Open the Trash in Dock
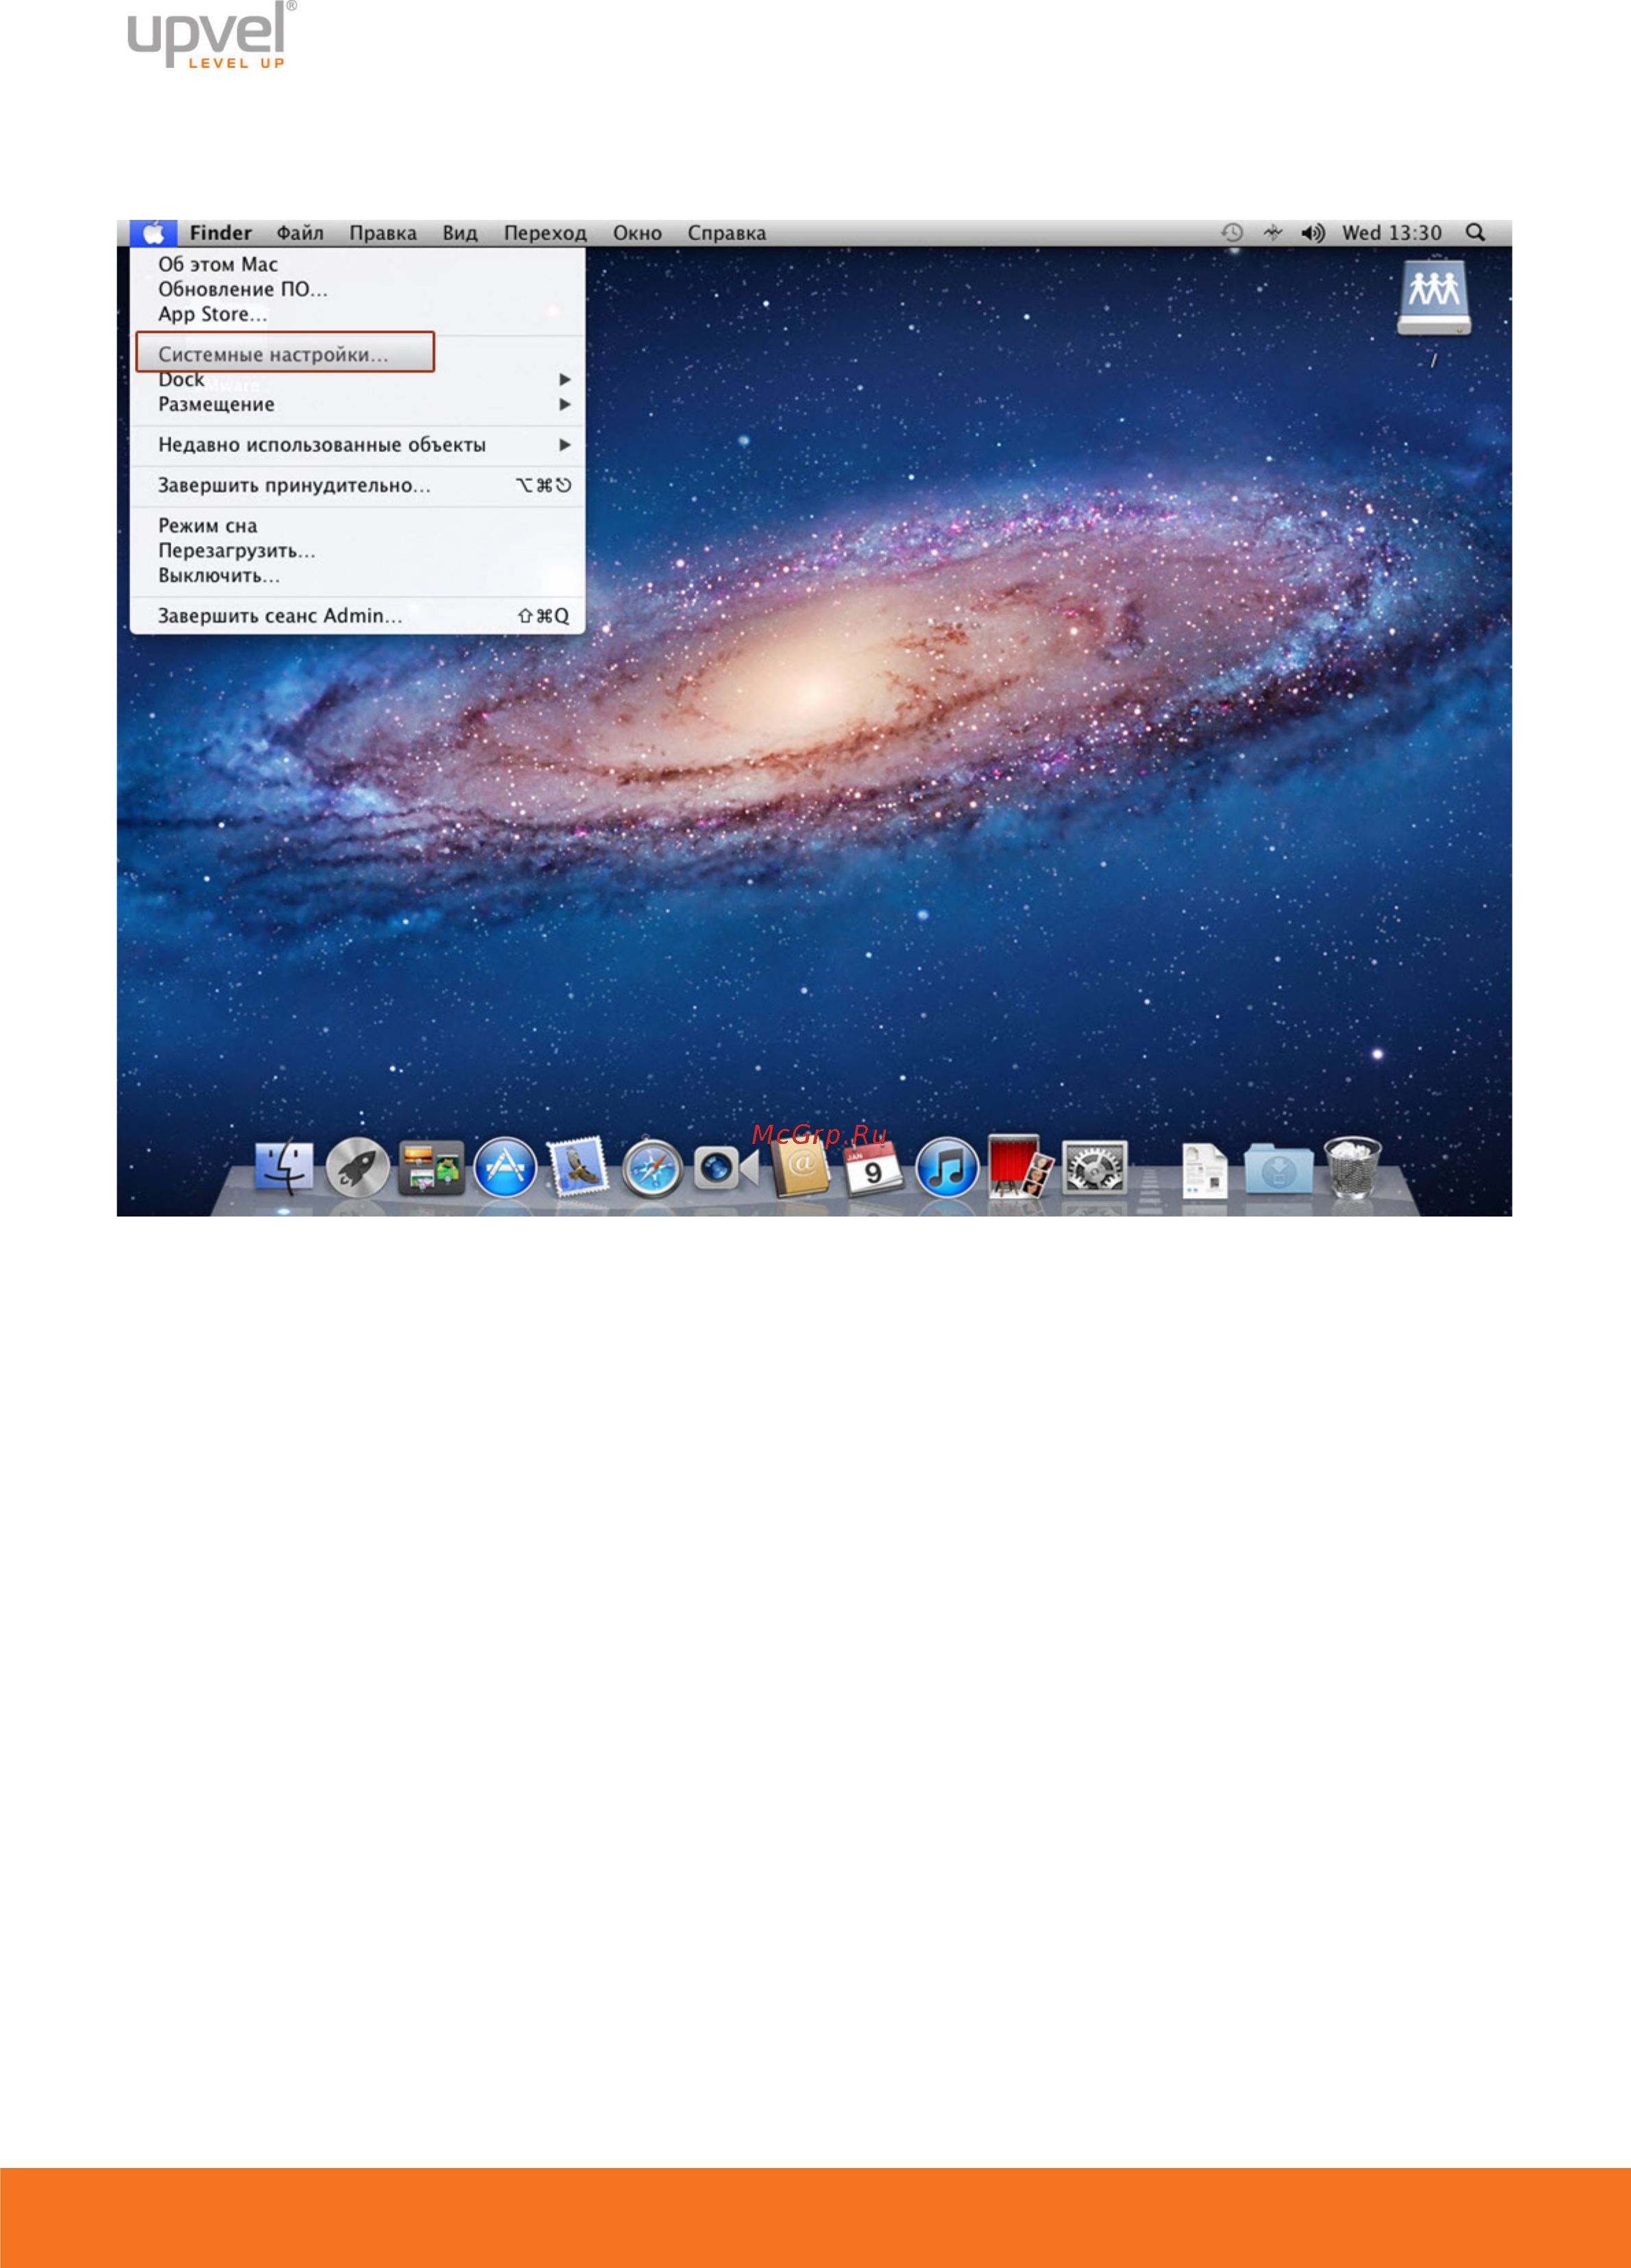Screen dimensions: 1631x2268 [1352, 1167]
